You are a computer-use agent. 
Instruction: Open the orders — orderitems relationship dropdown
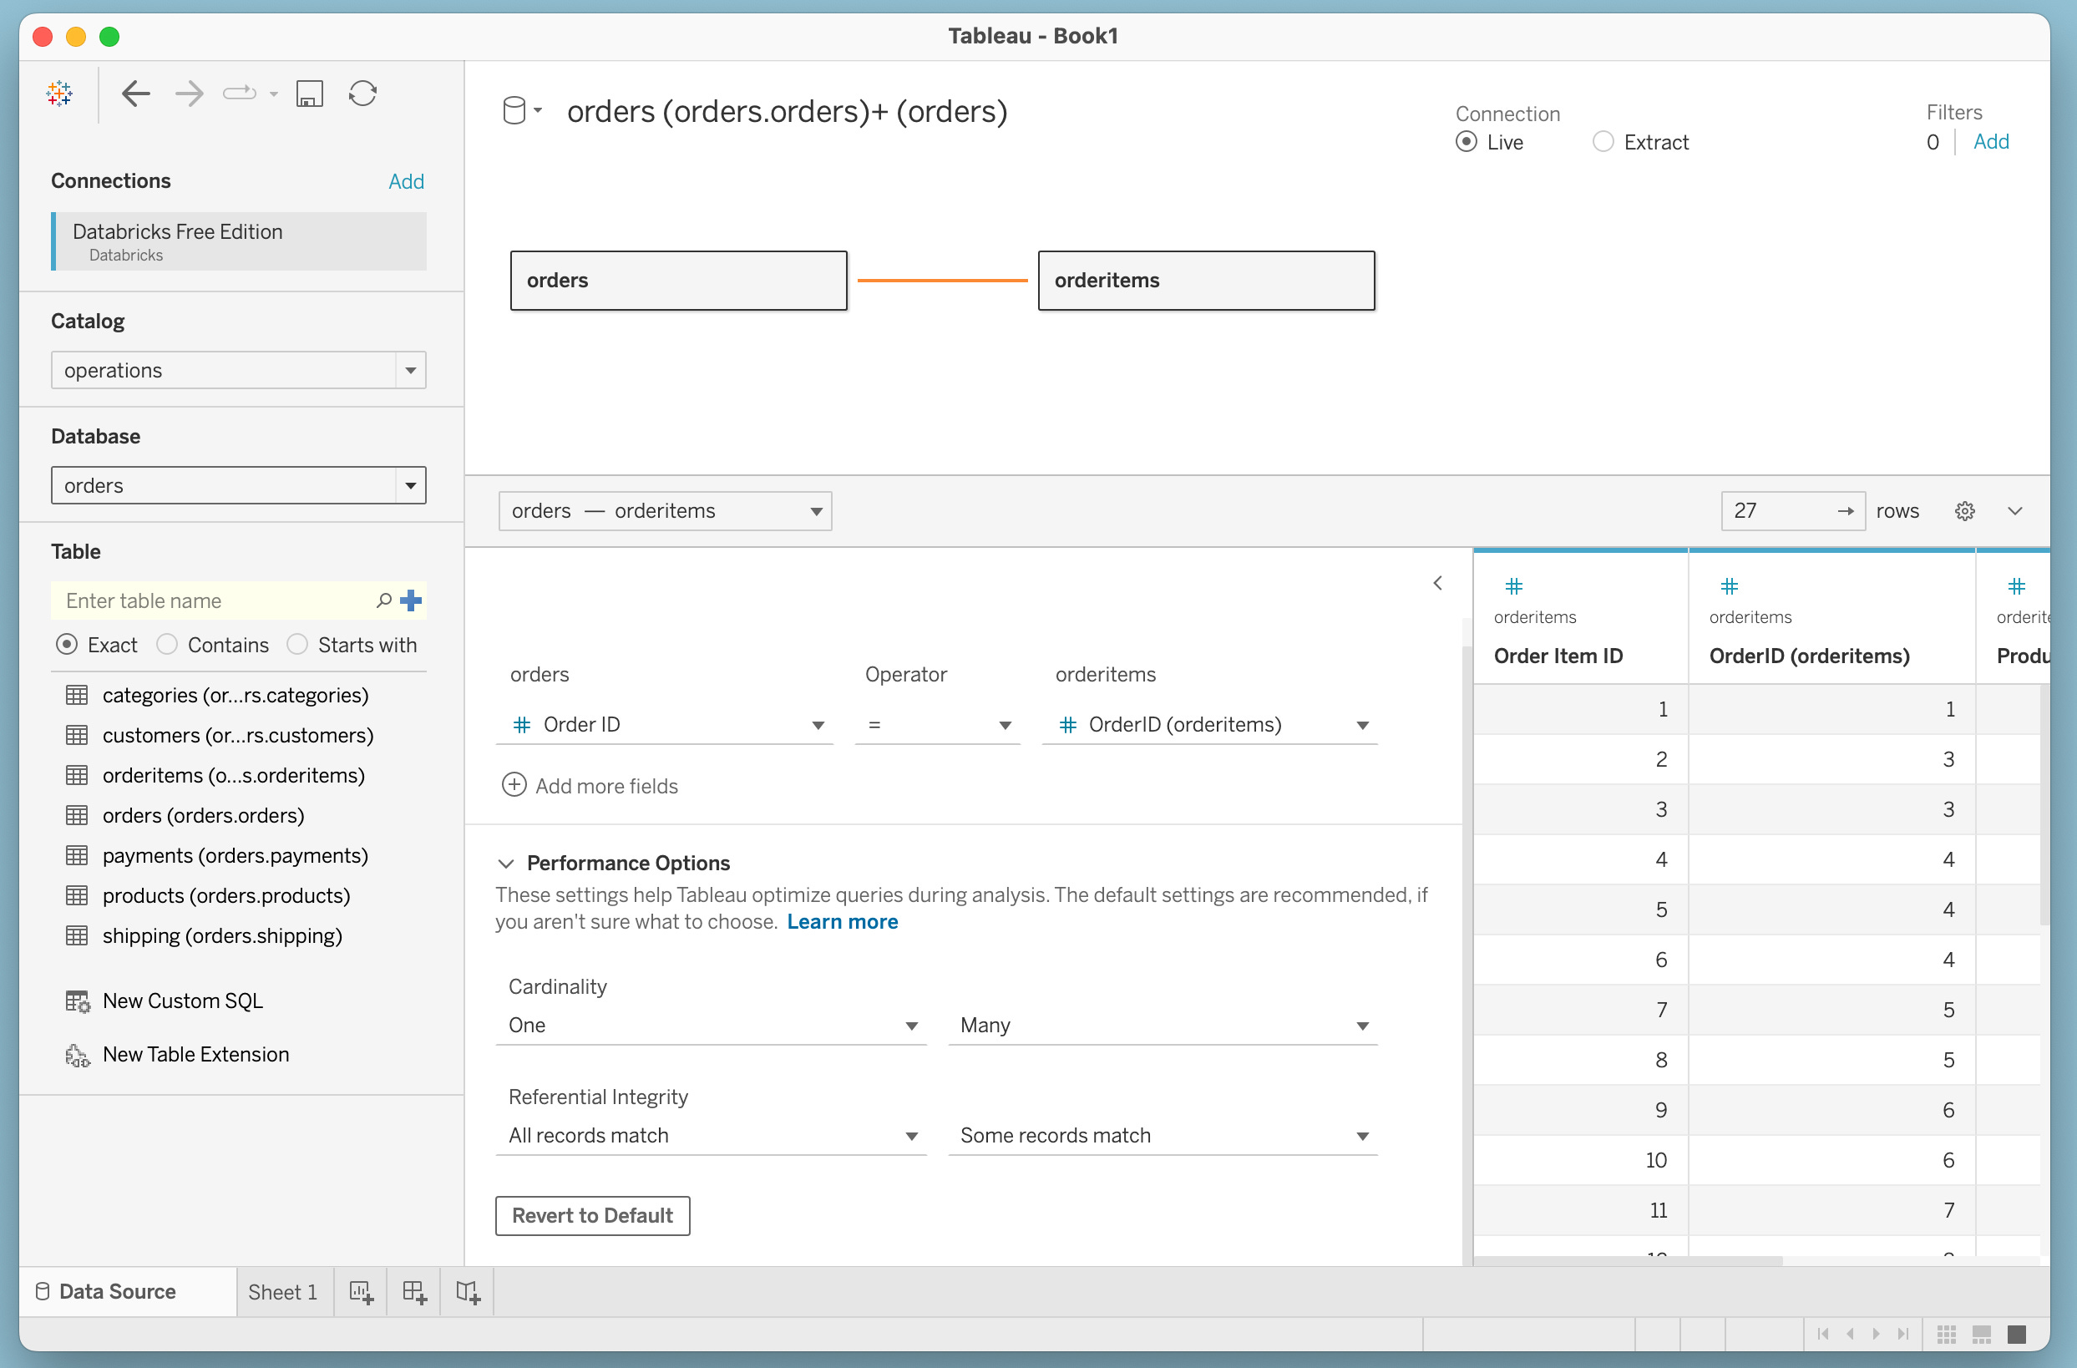click(665, 511)
